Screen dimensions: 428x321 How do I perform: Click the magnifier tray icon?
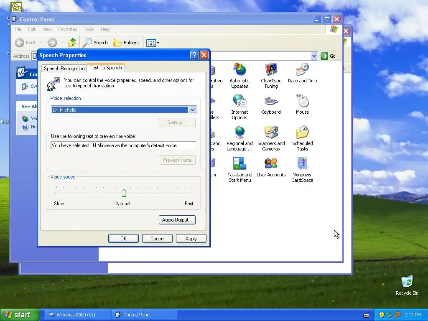(x=397, y=315)
